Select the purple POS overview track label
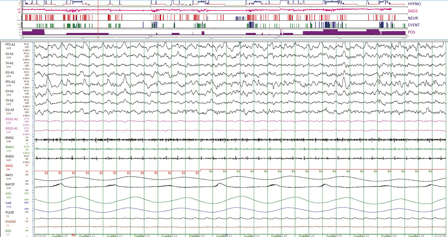 (412, 32)
